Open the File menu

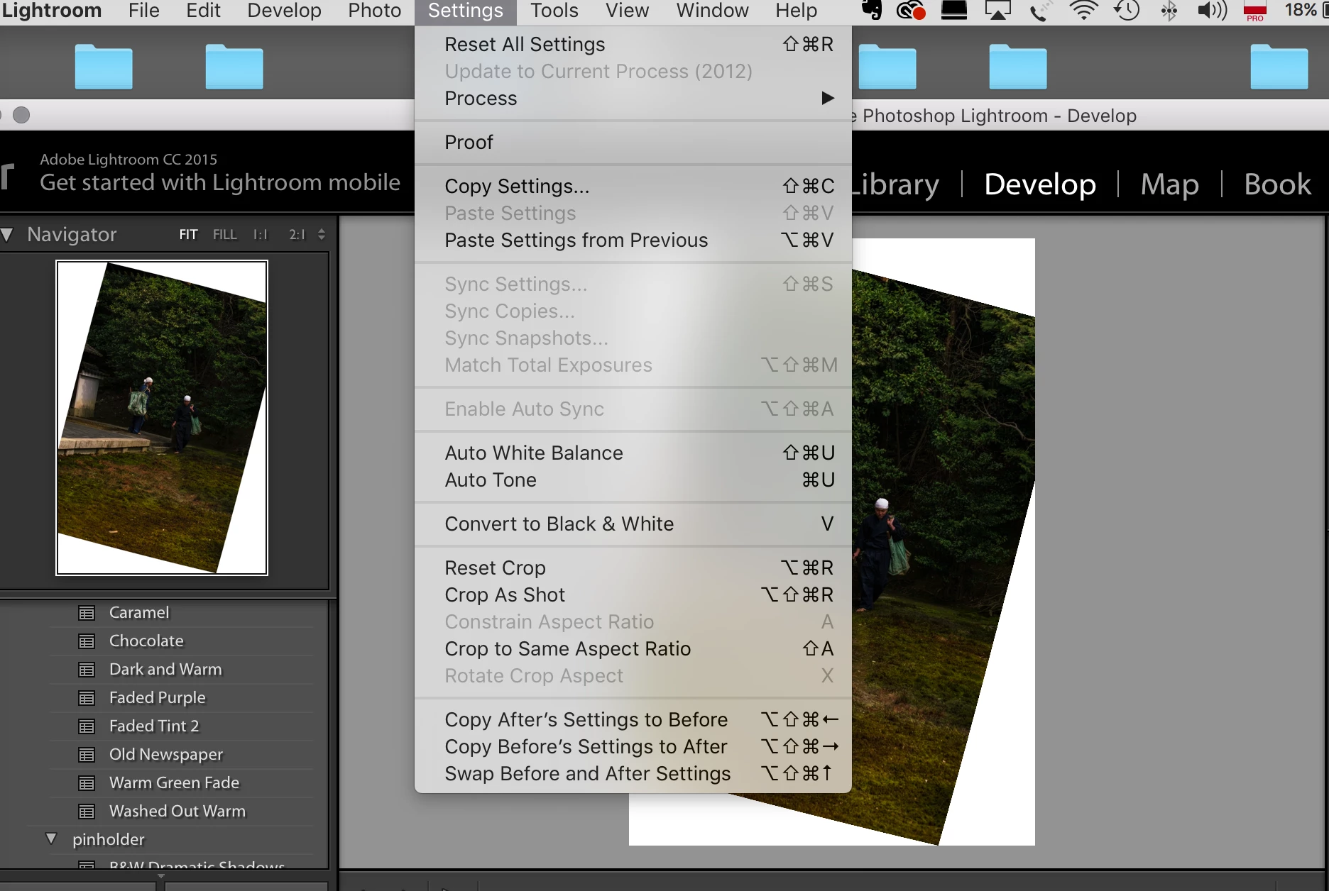pos(144,11)
